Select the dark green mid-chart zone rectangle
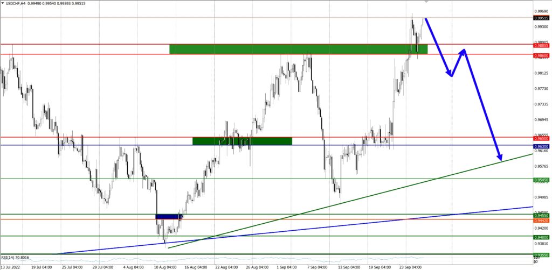Image resolution: width=552 pixels, height=270 pixels. [242, 141]
